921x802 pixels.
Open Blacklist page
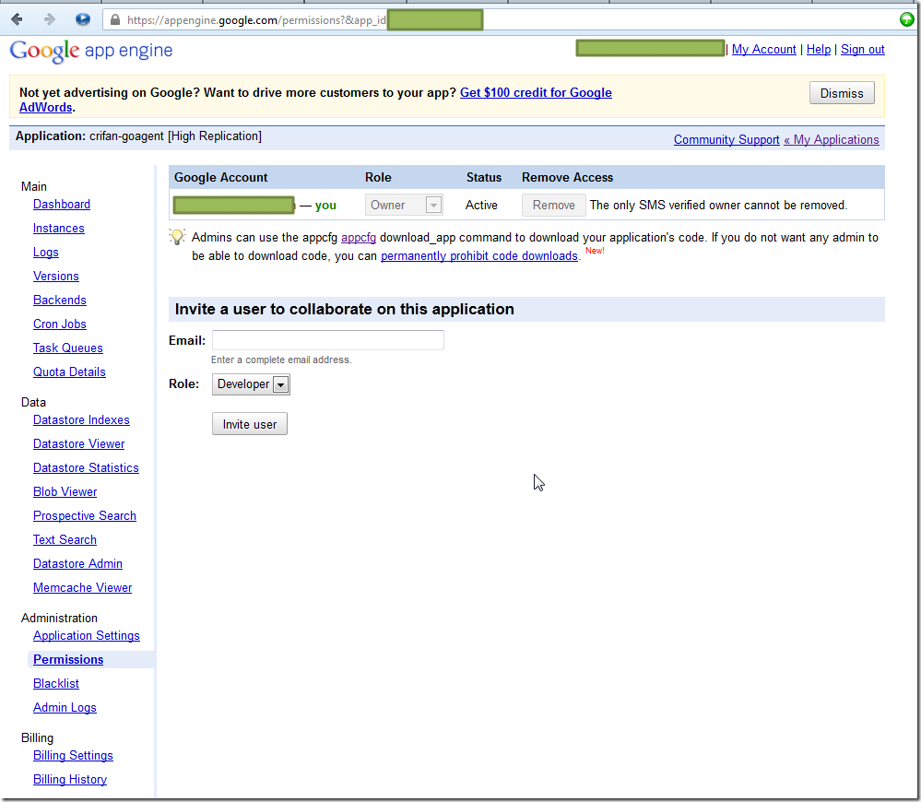56,684
